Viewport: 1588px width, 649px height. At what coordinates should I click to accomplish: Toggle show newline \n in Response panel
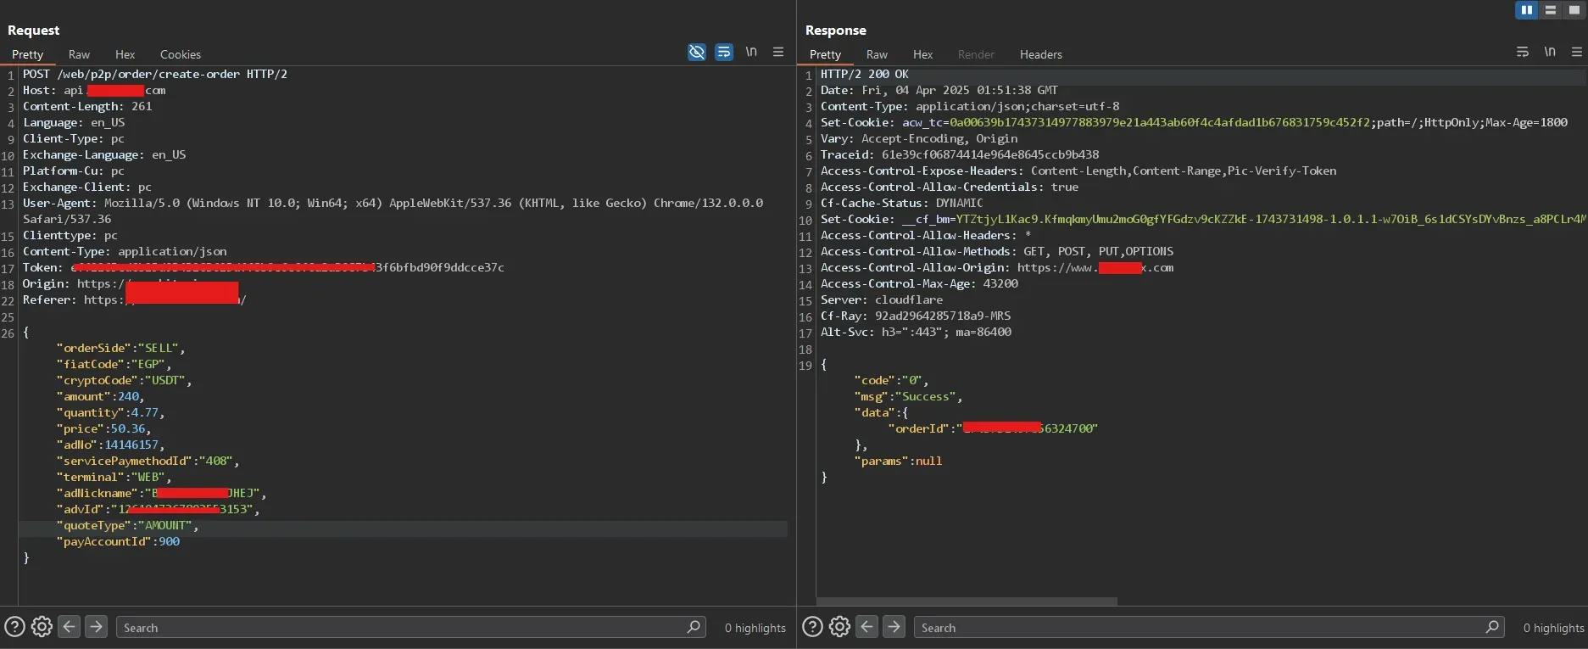(x=1550, y=52)
